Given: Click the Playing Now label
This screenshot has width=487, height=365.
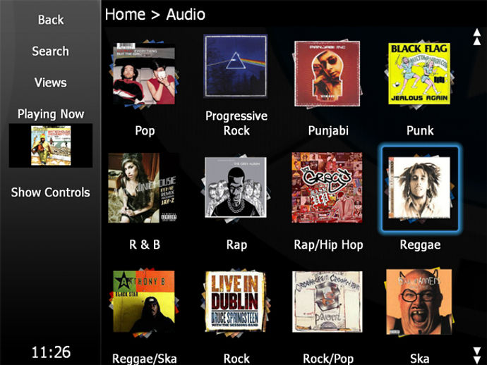Looking at the screenshot, I should click(x=51, y=114).
